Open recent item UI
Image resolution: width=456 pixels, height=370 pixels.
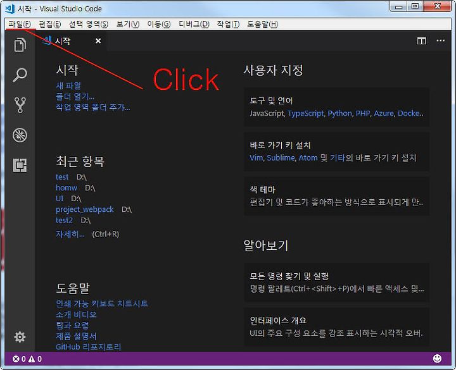click(60, 199)
